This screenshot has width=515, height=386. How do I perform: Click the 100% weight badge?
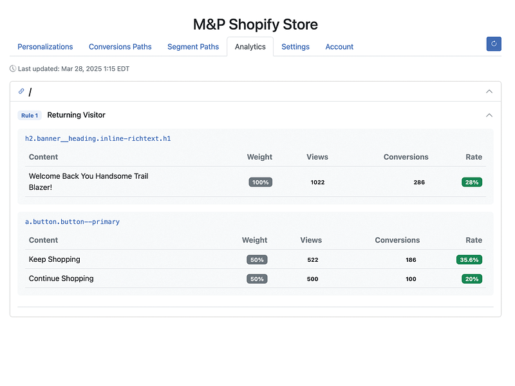tap(261, 182)
